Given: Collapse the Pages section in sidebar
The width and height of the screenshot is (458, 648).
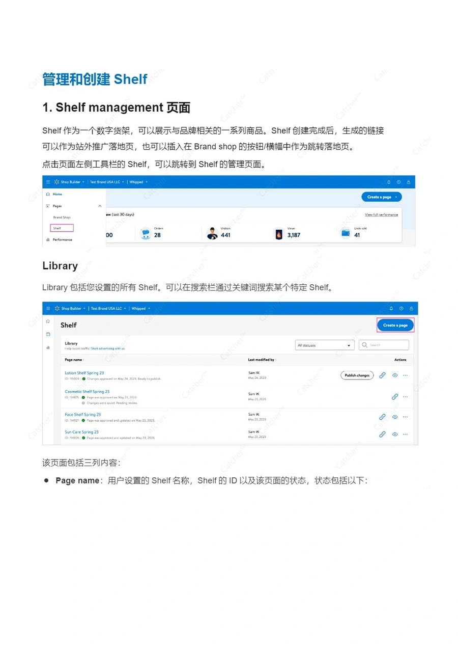Looking at the screenshot, I should 100,206.
